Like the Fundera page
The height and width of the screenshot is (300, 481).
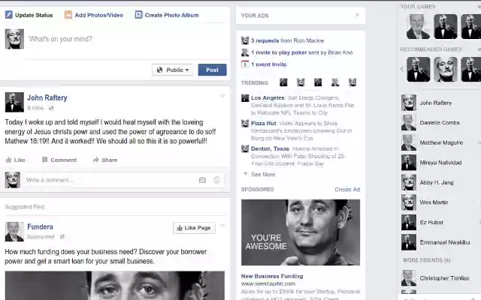[x=194, y=228]
